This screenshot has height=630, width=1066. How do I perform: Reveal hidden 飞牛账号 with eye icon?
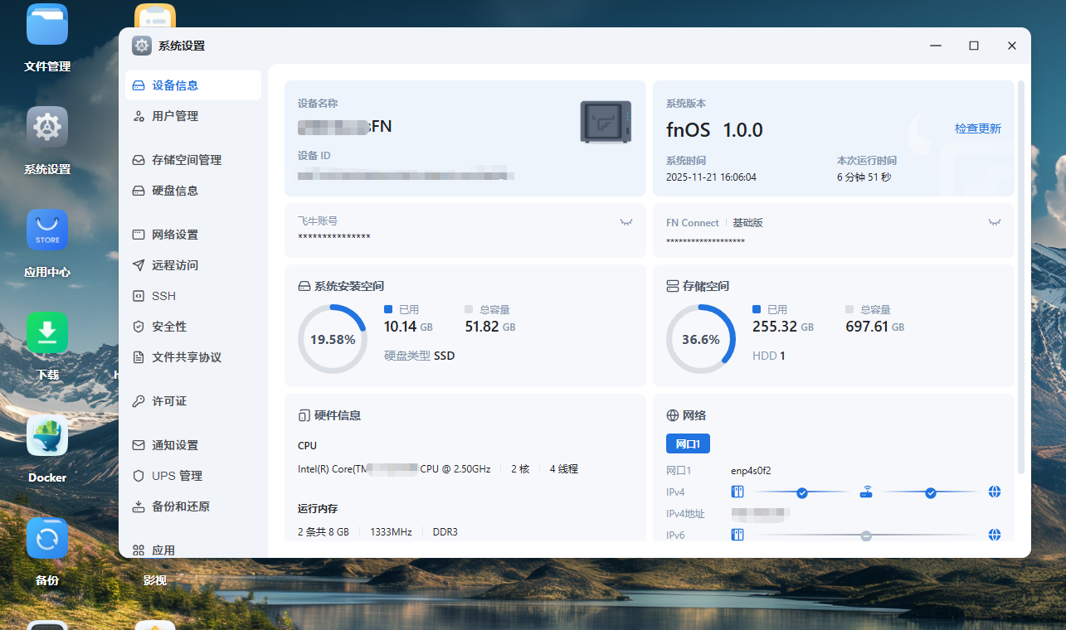coord(626,222)
